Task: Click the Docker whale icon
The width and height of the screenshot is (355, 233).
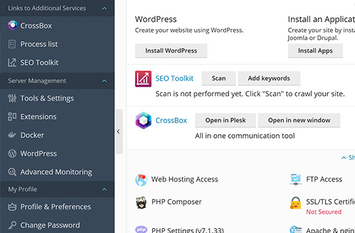Action: click(12, 135)
